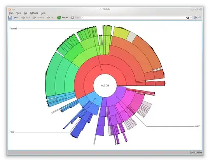Open the Settings menu
The width and height of the screenshot is (210, 162).
tap(34, 13)
